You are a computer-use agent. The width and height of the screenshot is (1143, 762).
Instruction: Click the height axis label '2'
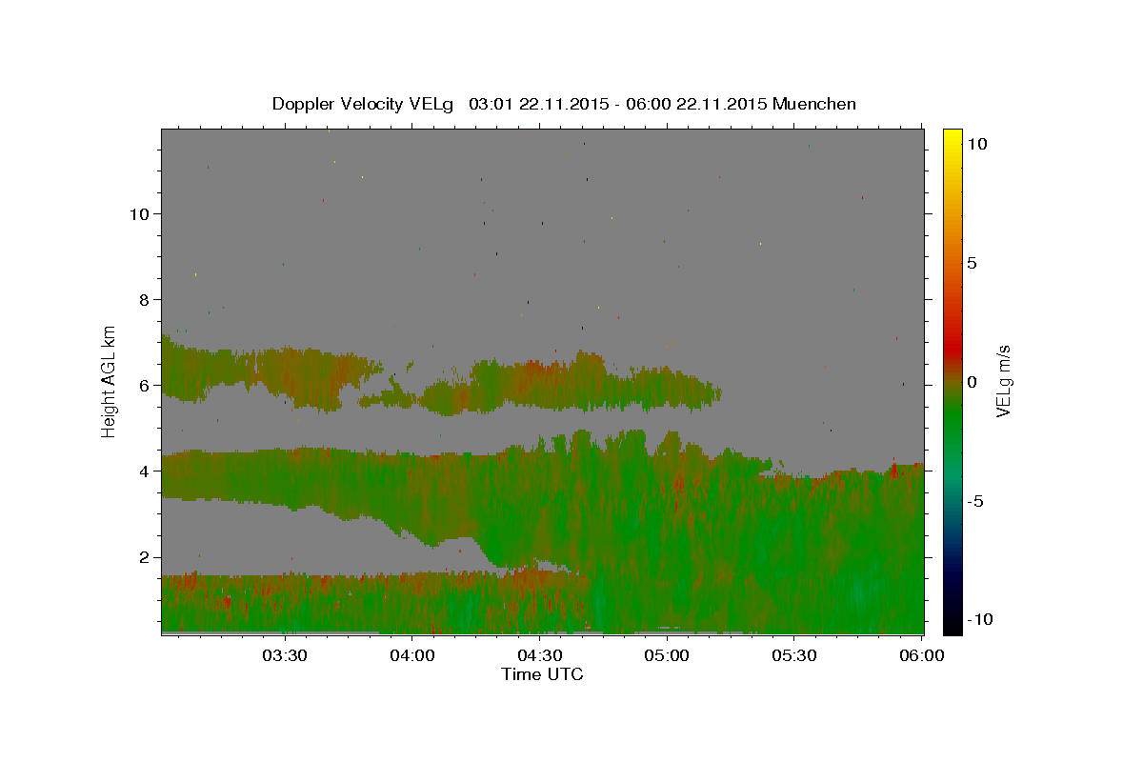coord(142,556)
